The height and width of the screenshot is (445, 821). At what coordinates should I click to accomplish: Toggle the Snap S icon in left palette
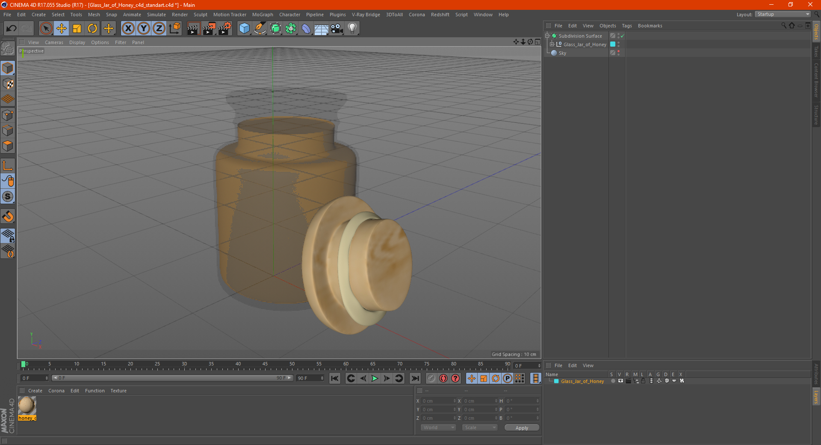(x=8, y=196)
